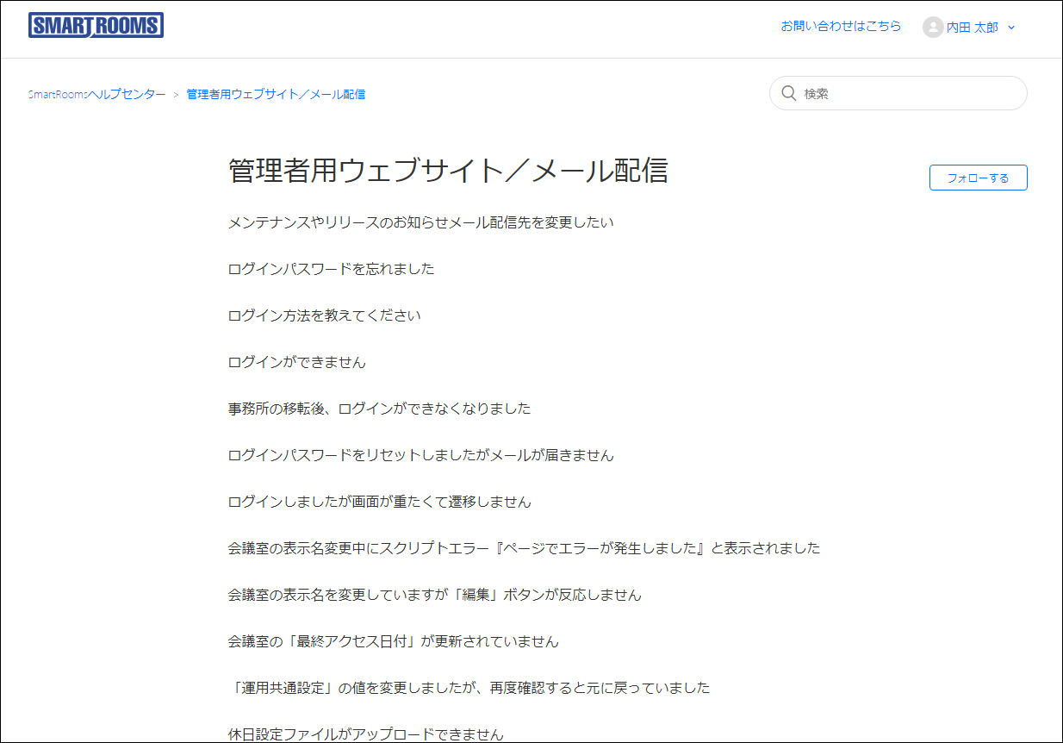This screenshot has height=743, width=1063.
Task: Open 画面が重たくて遷移しません article
Action: (x=379, y=502)
